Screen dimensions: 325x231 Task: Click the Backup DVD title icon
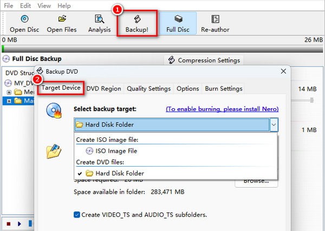40,71
